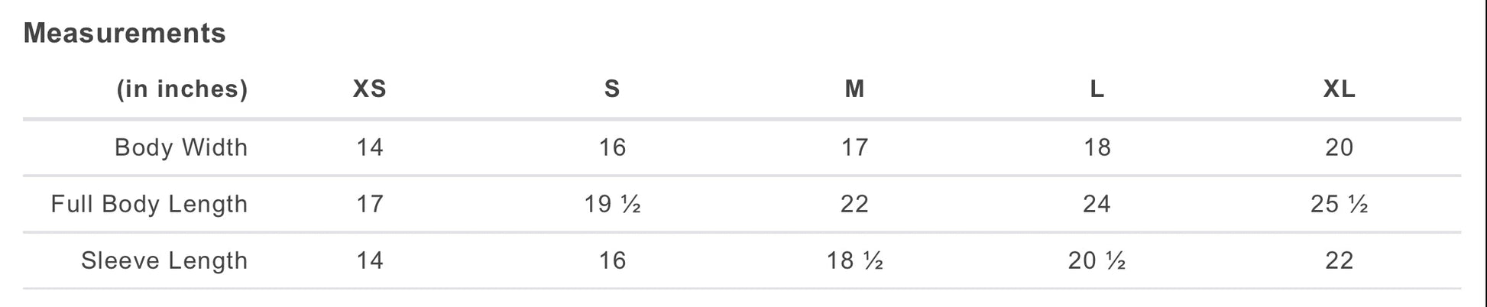Select the Body Width value 18 for L
Viewport: 1487px width, 307px height.
click(x=1097, y=147)
